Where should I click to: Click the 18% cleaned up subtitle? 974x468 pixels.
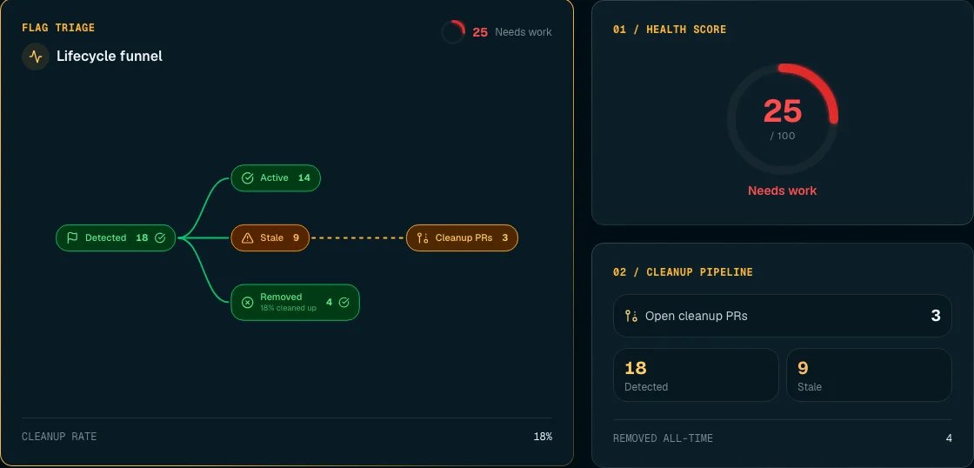point(288,308)
